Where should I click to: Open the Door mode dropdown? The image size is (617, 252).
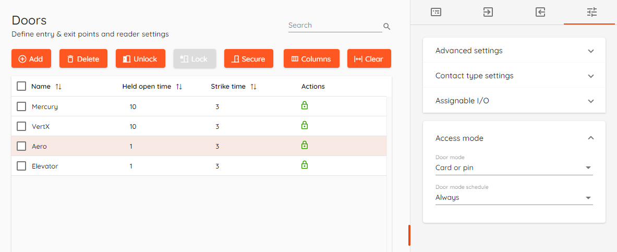[514, 167]
